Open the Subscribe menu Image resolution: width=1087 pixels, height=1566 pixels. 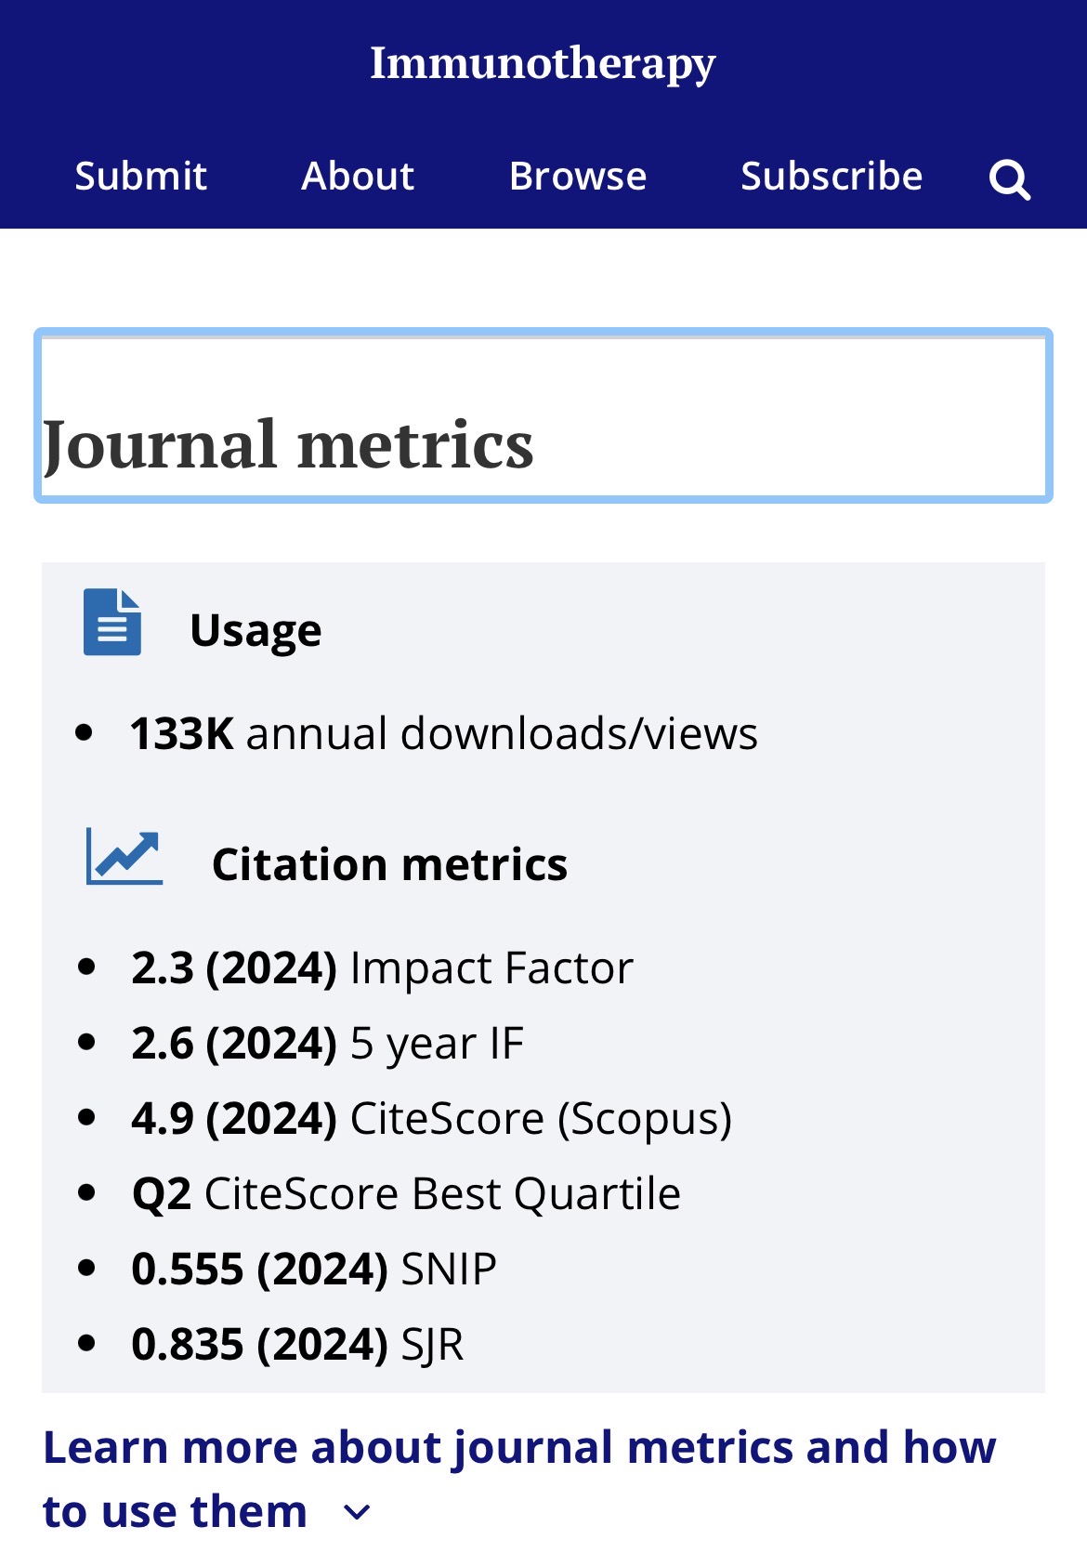pyautogui.click(x=832, y=177)
